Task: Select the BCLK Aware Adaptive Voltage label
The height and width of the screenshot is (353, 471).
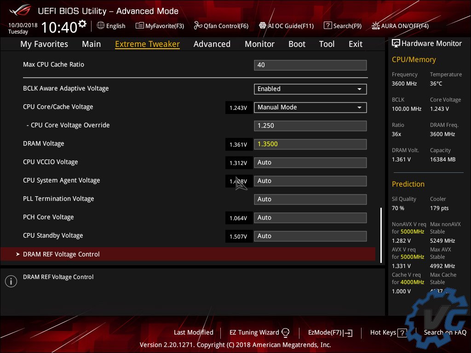Action: click(66, 89)
